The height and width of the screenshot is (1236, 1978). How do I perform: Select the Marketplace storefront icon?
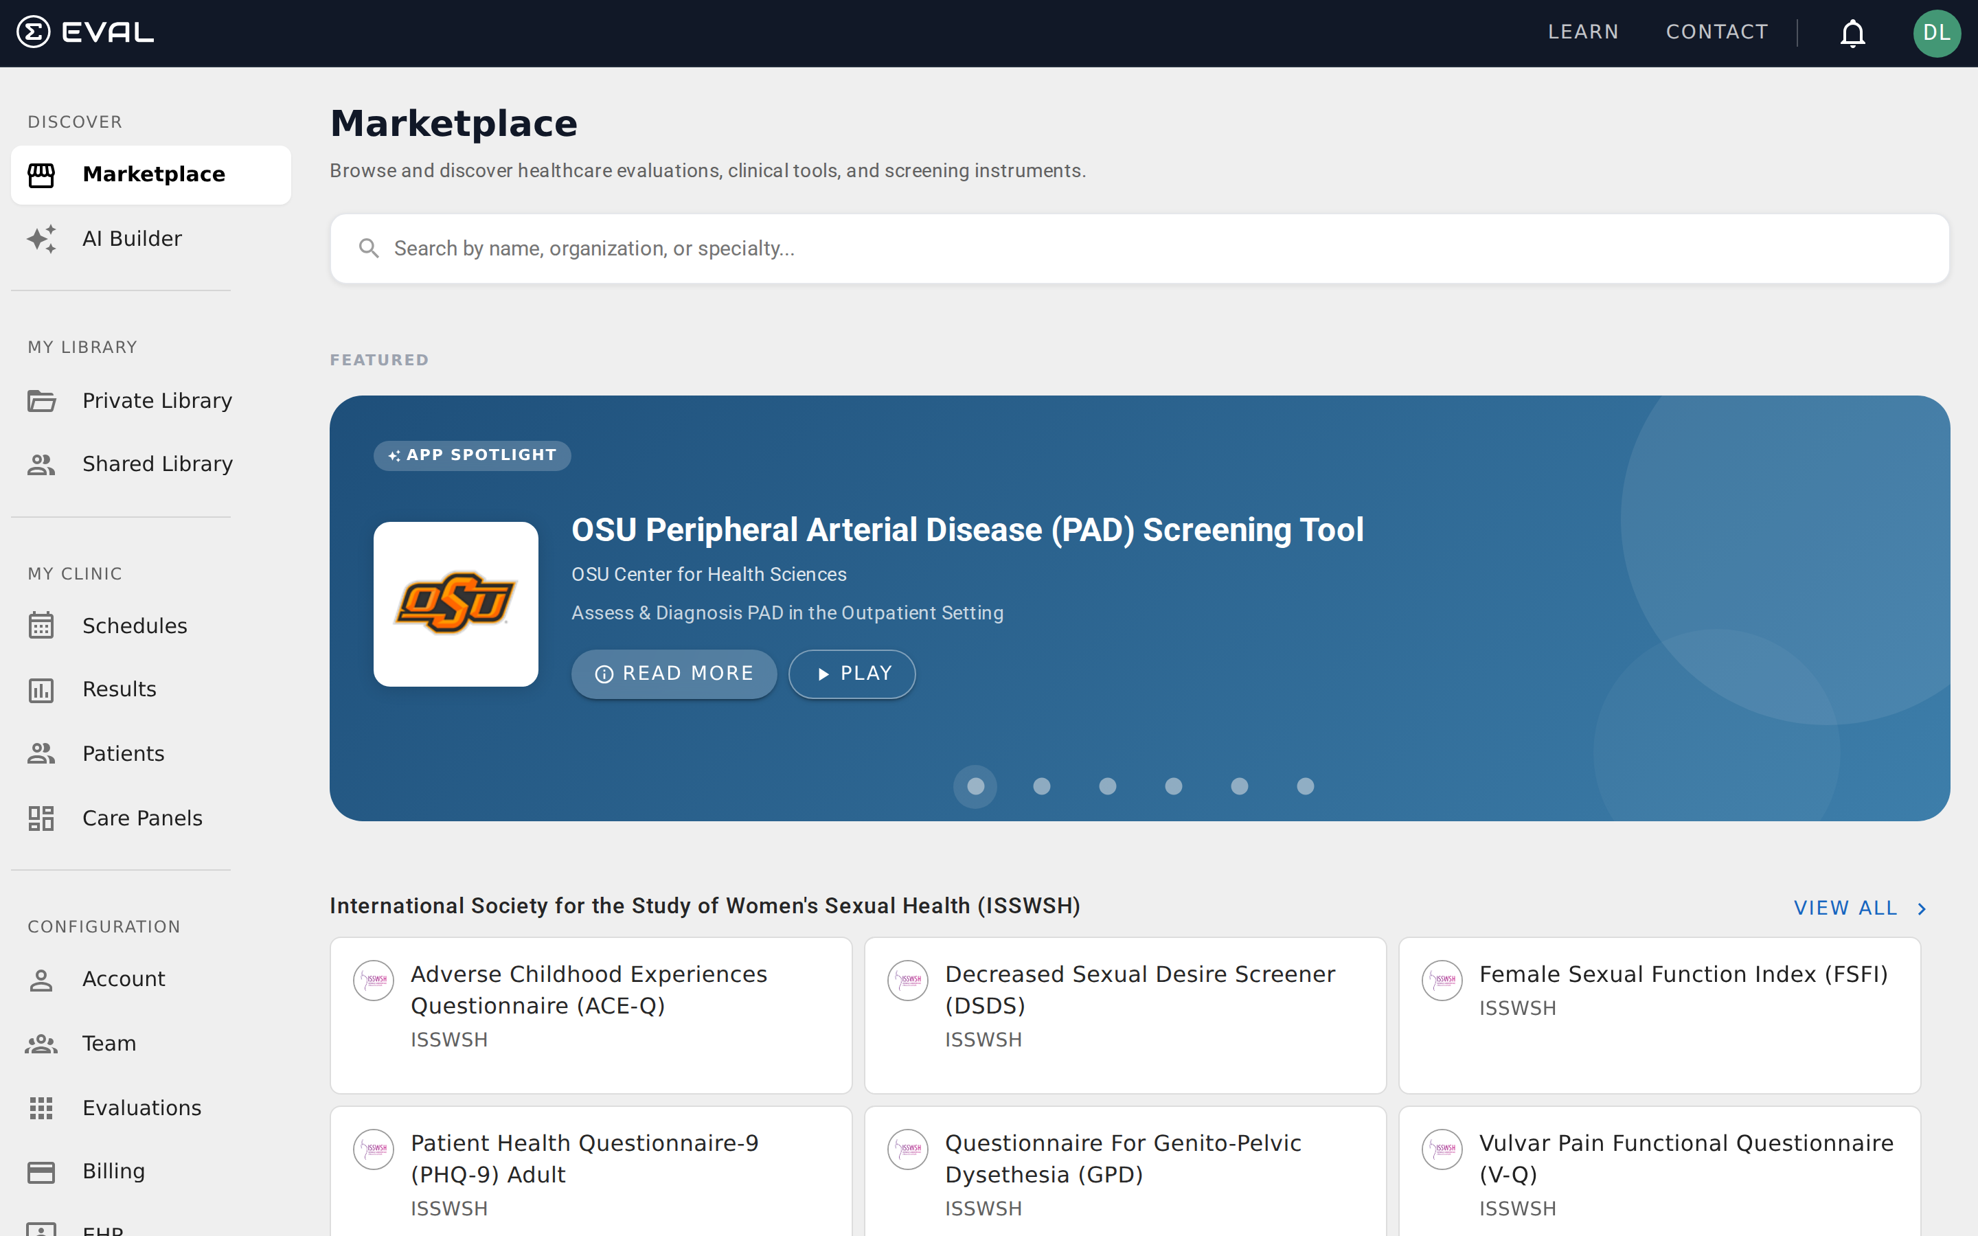[42, 174]
